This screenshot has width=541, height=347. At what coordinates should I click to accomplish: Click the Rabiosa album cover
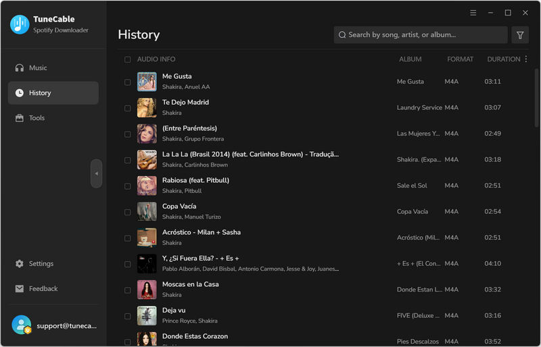[x=147, y=186]
